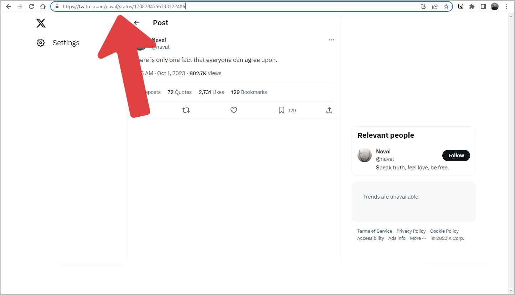Click the retweet icon under the post
The width and height of the screenshot is (515, 295).
[x=186, y=110]
